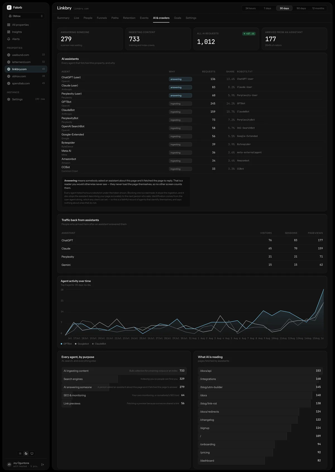This screenshot has height=472, width=335.
Task: Select the usebund.com globe icon
Action: coord(9,55)
